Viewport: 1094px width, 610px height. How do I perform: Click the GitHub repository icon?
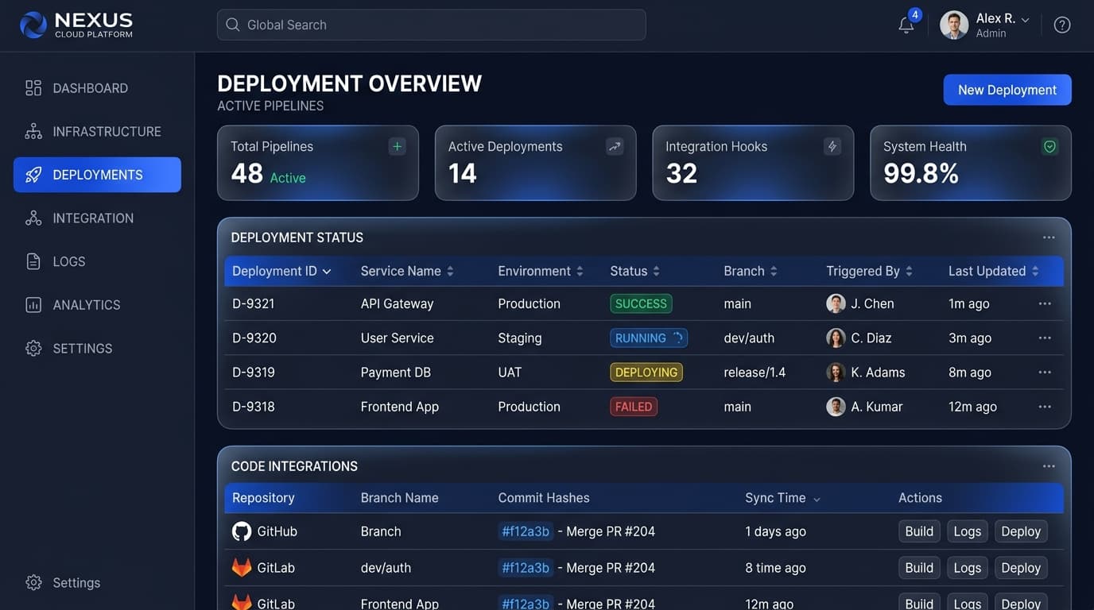[x=242, y=531]
